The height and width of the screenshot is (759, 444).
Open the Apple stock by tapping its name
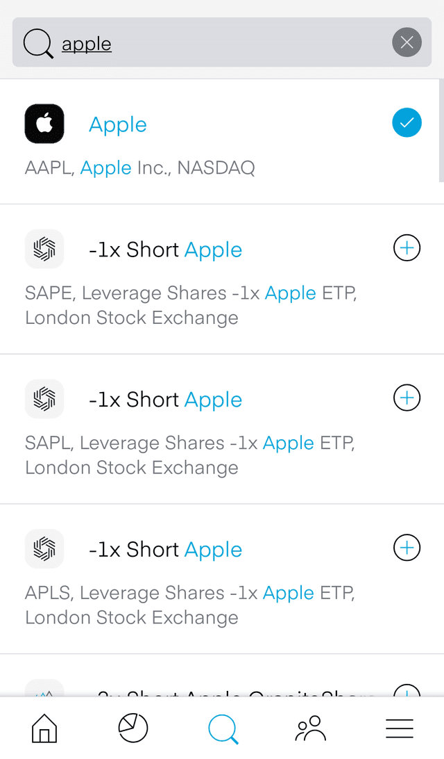117,124
